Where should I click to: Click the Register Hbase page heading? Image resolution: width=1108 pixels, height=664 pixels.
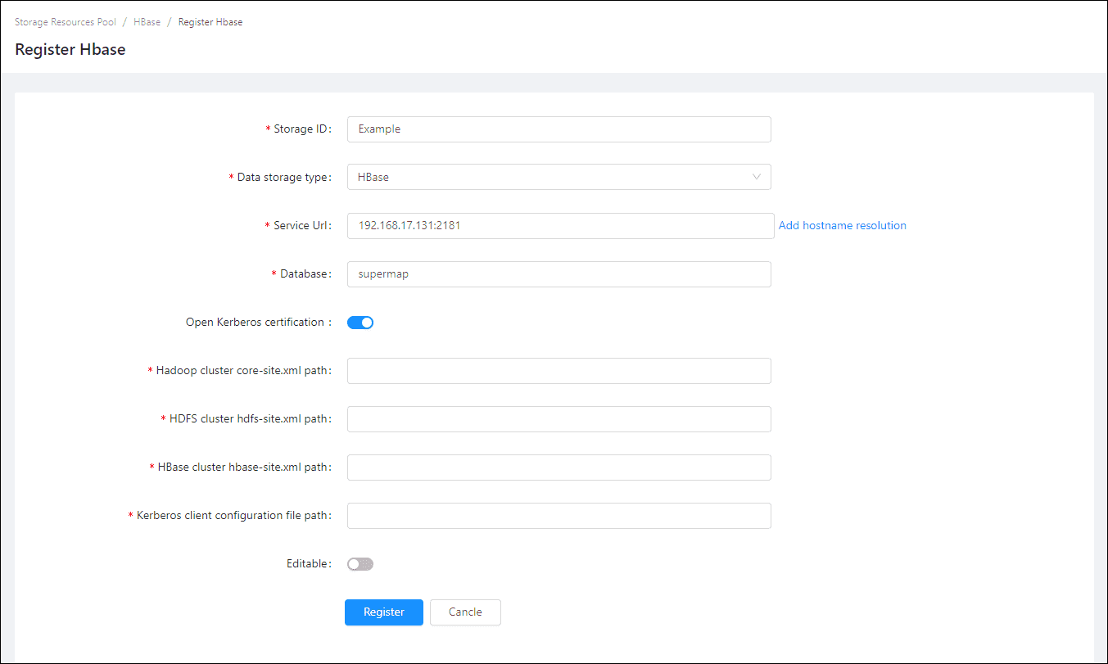pyautogui.click(x=70, y=49)
